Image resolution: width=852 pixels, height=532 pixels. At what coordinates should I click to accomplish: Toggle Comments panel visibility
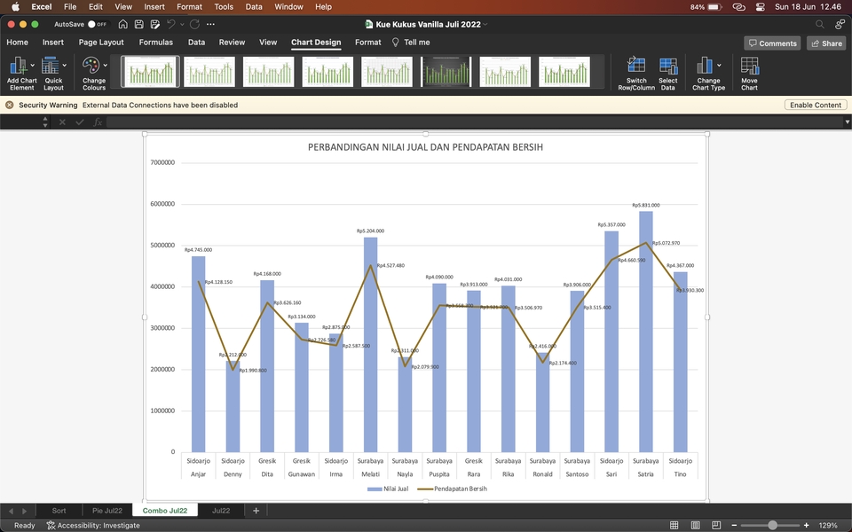[772, 43]
